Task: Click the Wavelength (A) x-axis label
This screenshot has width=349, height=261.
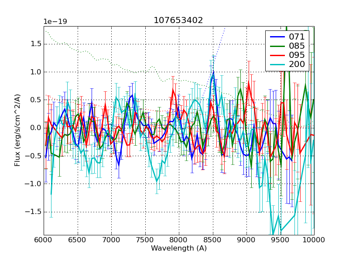Action: click(x=178, y=248)
